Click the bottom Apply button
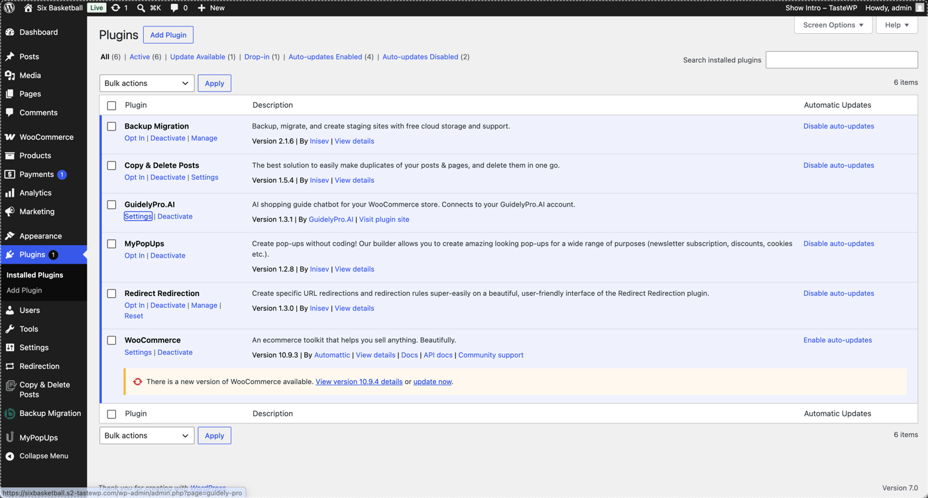This screenshot has height=498, width=928. [x=214, y=436]
